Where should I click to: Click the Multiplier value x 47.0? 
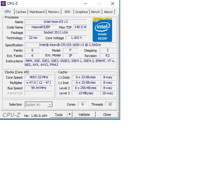coord(39,82)
